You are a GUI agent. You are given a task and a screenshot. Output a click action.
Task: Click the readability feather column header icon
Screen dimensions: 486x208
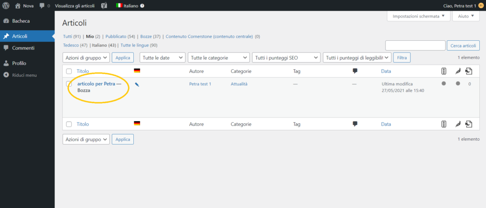click(x=458, y=72)
